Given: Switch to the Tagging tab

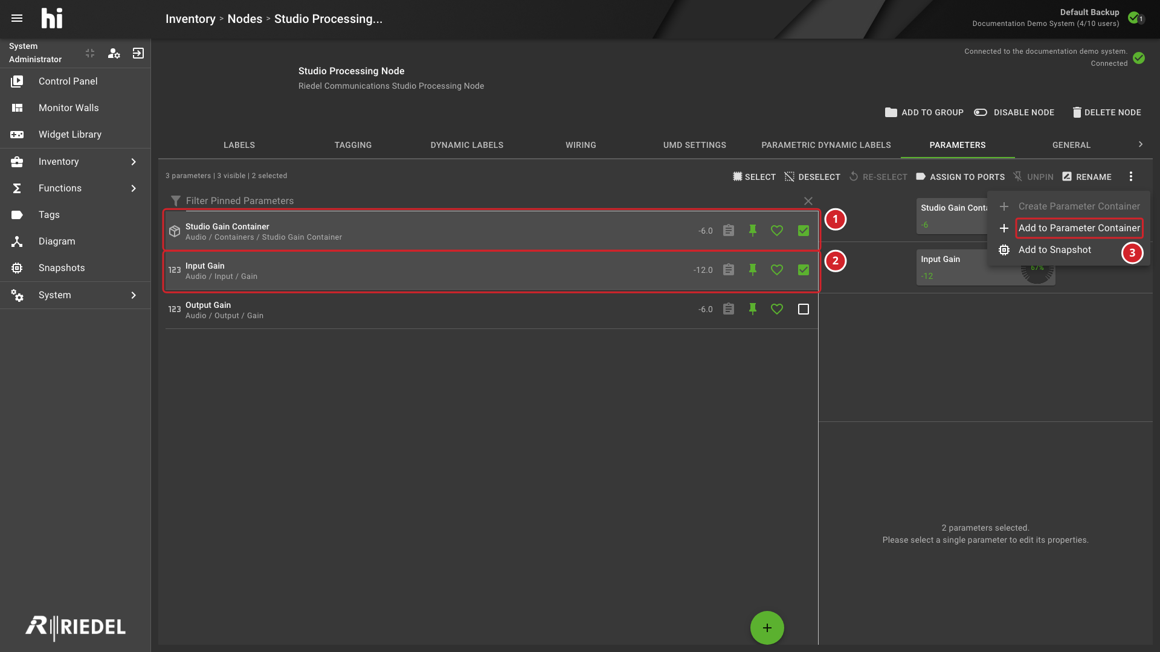Looking at the screenshot, I should [353, 145].
